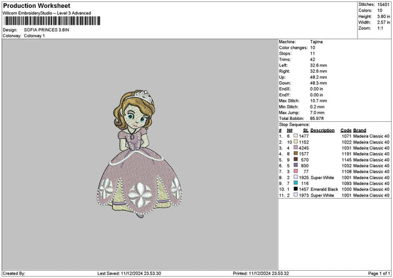Click the Max Jump value '7.0 mm'
The width and height of the screenshot is (393, 278).
[317, 113]
